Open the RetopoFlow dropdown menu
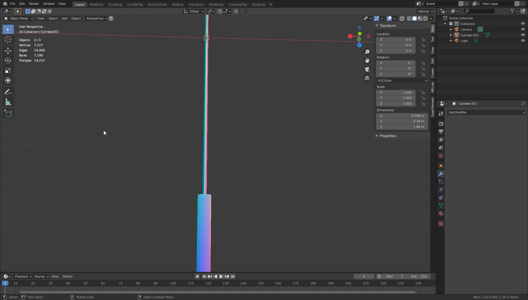The image size is (528, 300). tap(97, 18)
